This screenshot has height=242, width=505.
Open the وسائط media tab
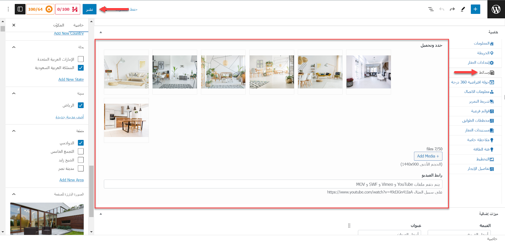pyautogui.click(x=487, y=72)
